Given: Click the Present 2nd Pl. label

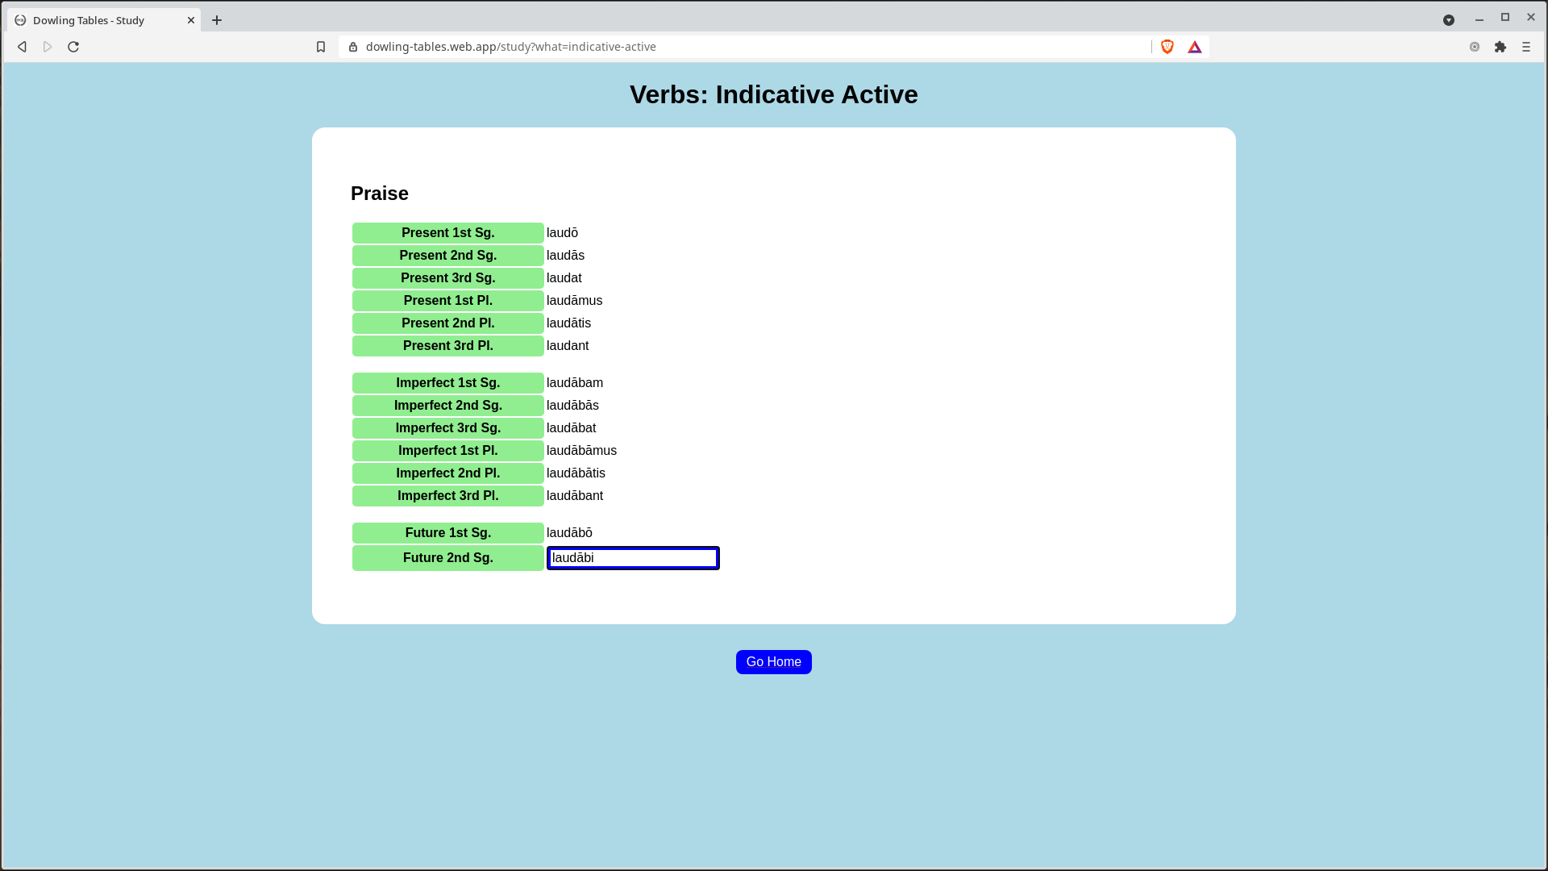Looking at the screenshot, I should [x=448, y=323].
